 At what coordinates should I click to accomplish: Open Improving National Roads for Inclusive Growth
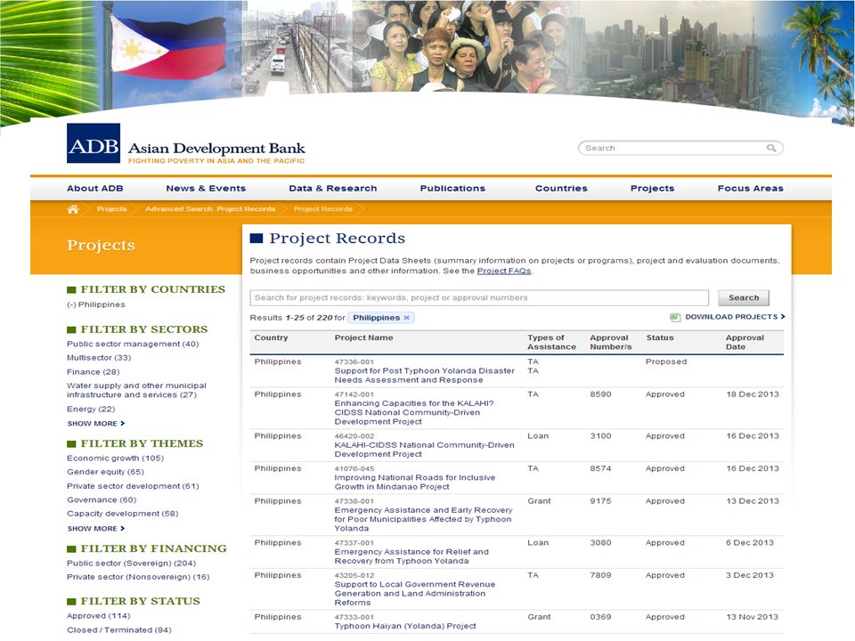click(x=414, y=483)
